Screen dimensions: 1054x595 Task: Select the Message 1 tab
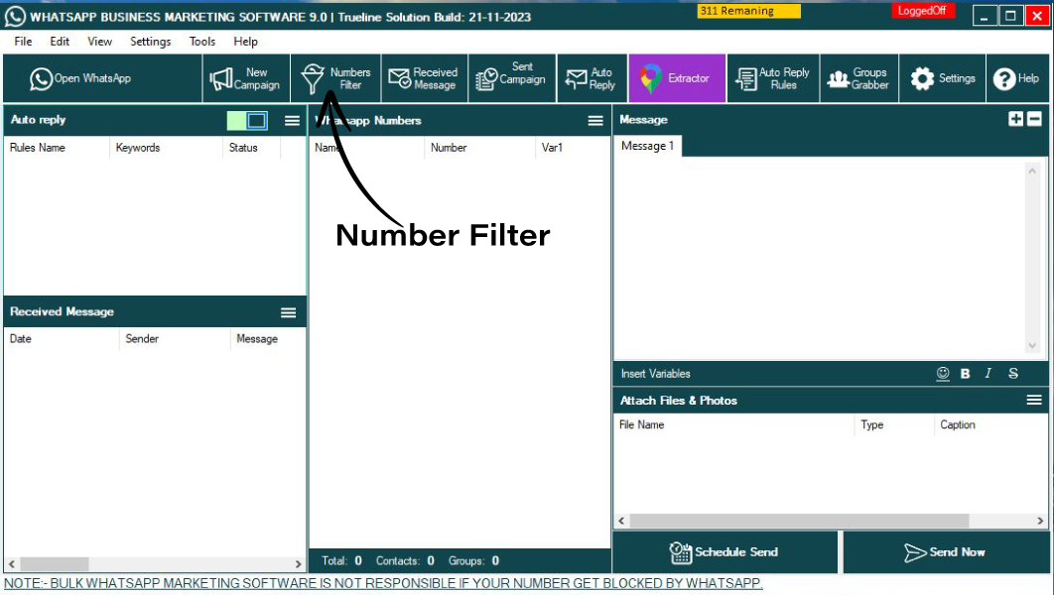point(647,146)
